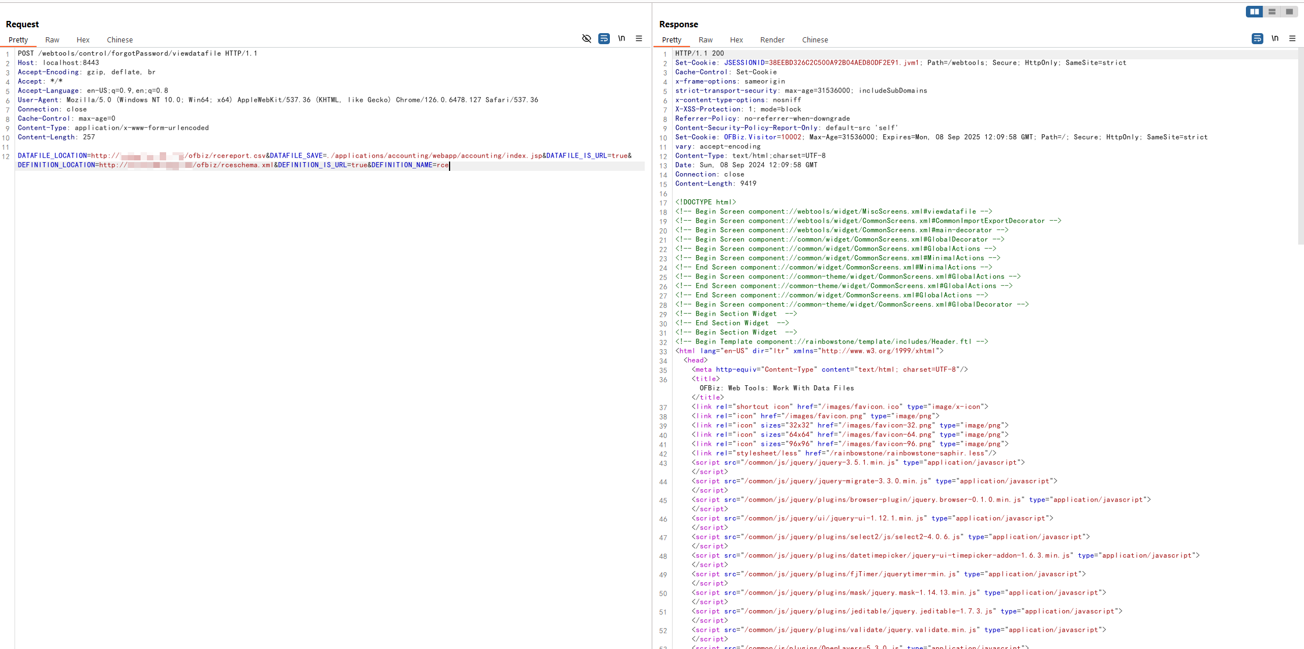Switch Request to Raw tab
1304x649 pixels.
tap(52, 40)
